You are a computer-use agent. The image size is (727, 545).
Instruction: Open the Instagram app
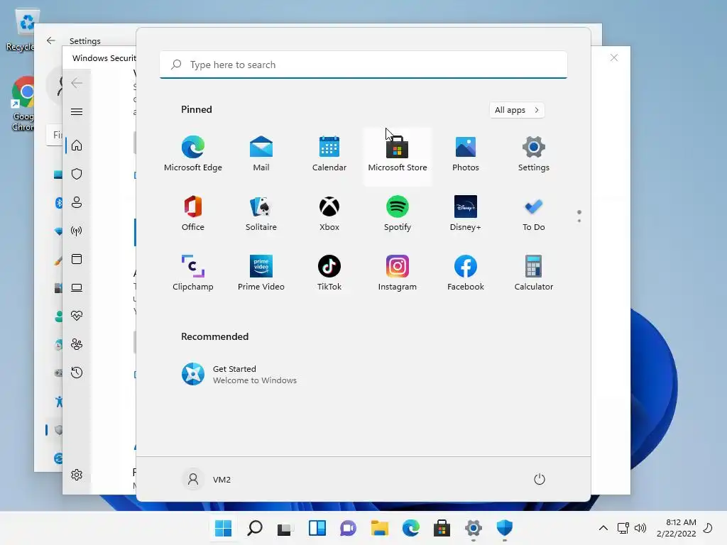point(398,273)
